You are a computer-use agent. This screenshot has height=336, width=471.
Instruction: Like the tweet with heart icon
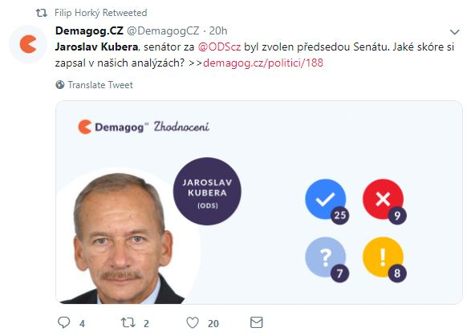(193, 323)
